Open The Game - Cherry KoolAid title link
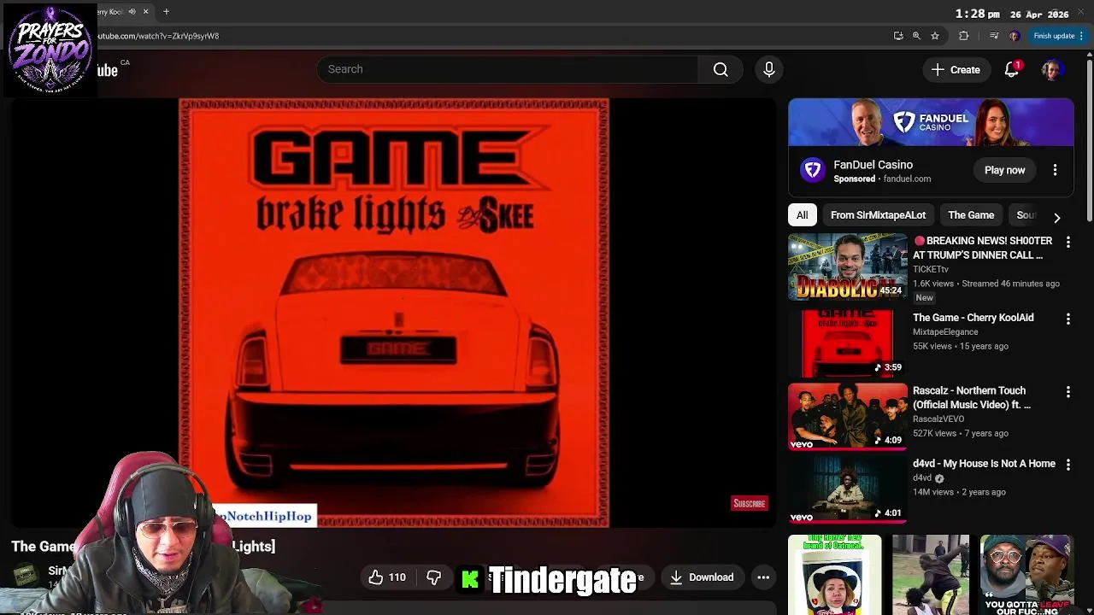 point(973,318)
